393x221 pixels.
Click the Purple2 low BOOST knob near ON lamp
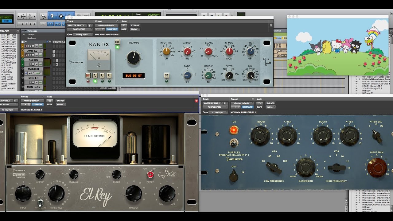click(261, 135)
